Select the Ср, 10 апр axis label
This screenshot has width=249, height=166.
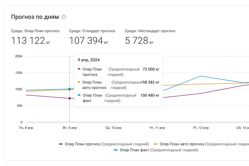(113, 128)
